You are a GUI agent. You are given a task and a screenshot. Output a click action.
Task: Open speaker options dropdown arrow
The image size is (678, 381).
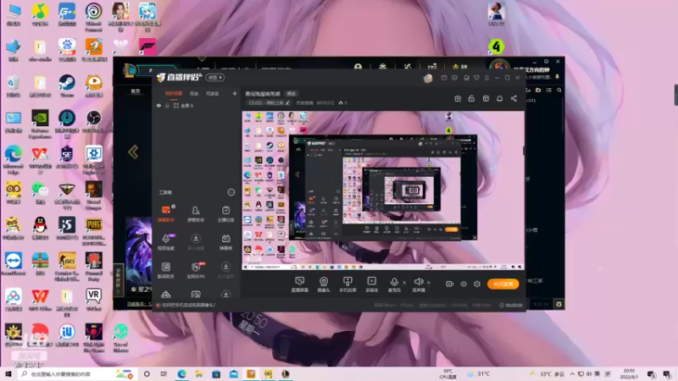429,283
